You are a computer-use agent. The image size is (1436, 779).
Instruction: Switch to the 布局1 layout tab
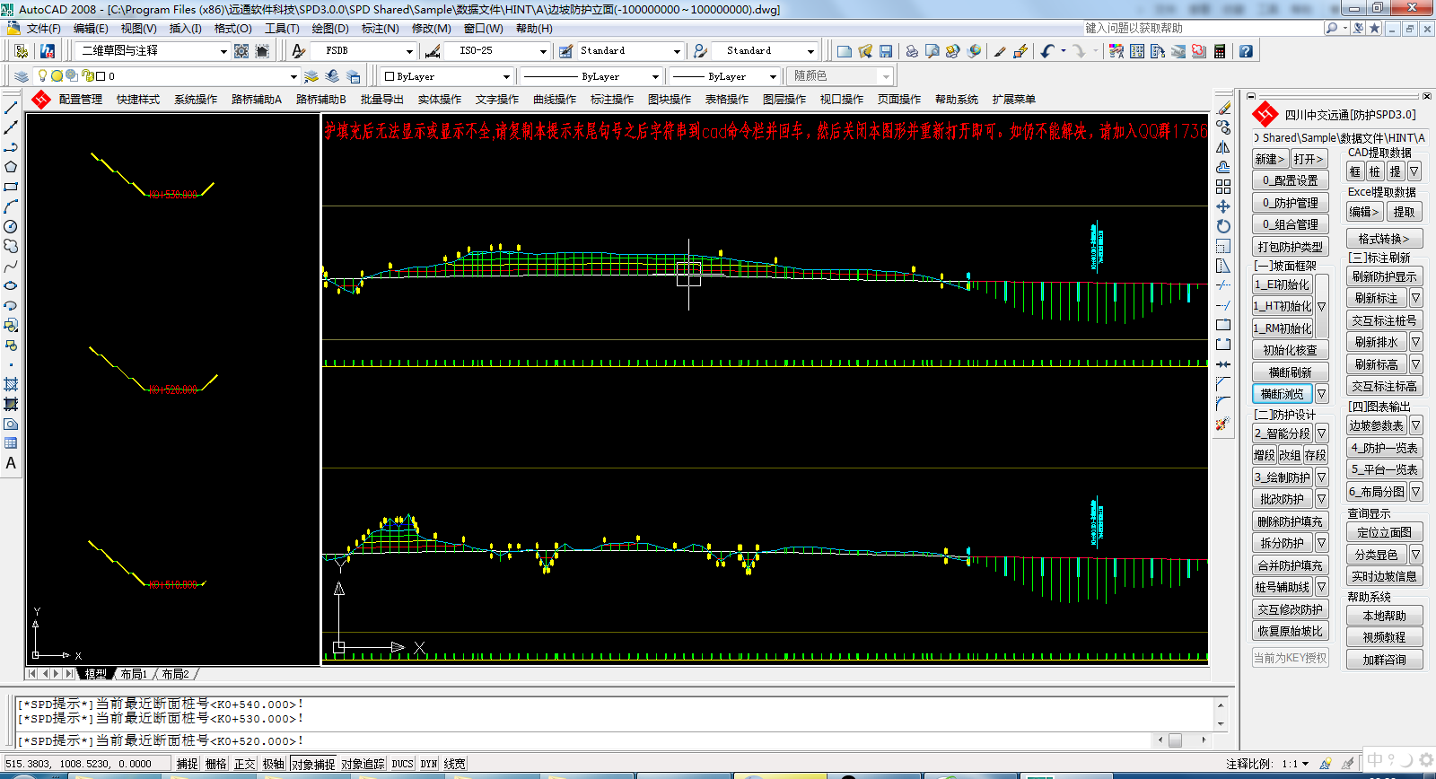coord(134,674)
